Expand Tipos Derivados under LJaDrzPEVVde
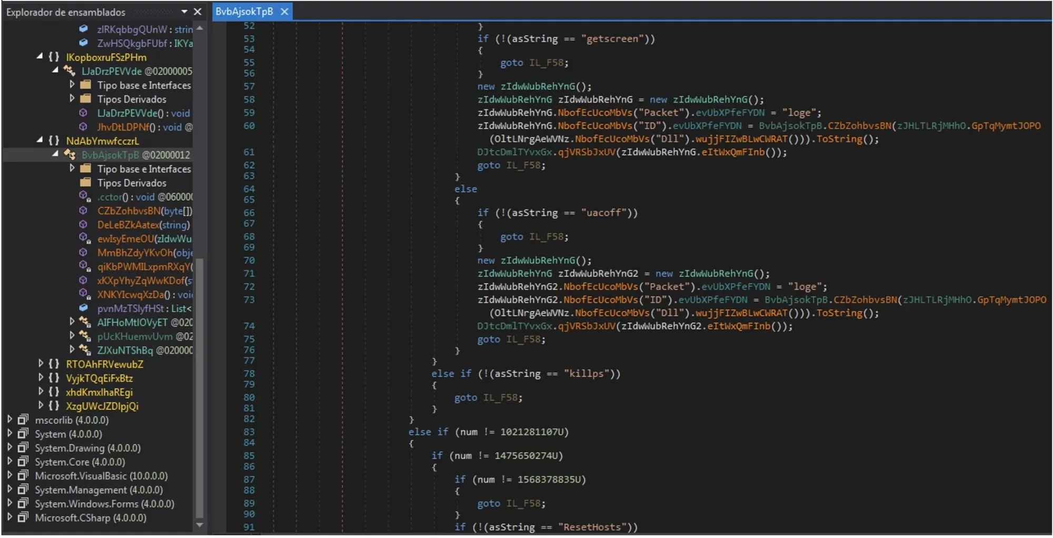Screen dimensions: 1053x538 click(x=72, y=98)
